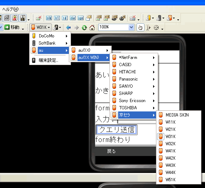The image size is (205, 188).
Task: Expand the DoCoMo submenu
Action: [50, 36]
